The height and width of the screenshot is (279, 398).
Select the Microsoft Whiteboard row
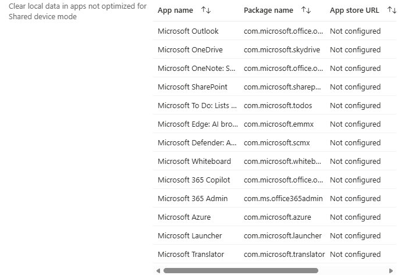click(194, 162)
